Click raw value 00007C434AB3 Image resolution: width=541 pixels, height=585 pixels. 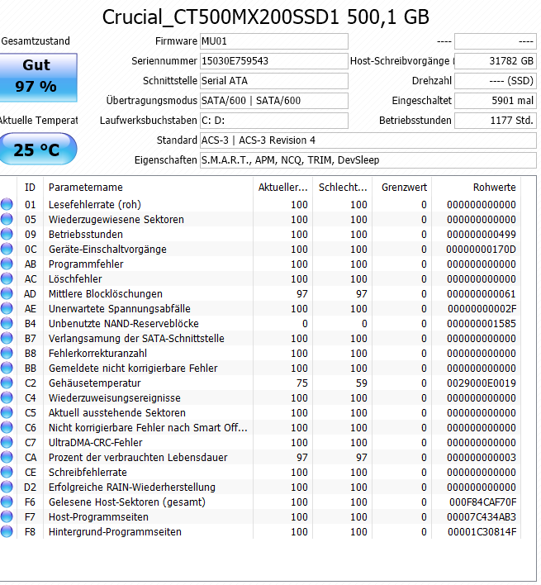[482, 517]
